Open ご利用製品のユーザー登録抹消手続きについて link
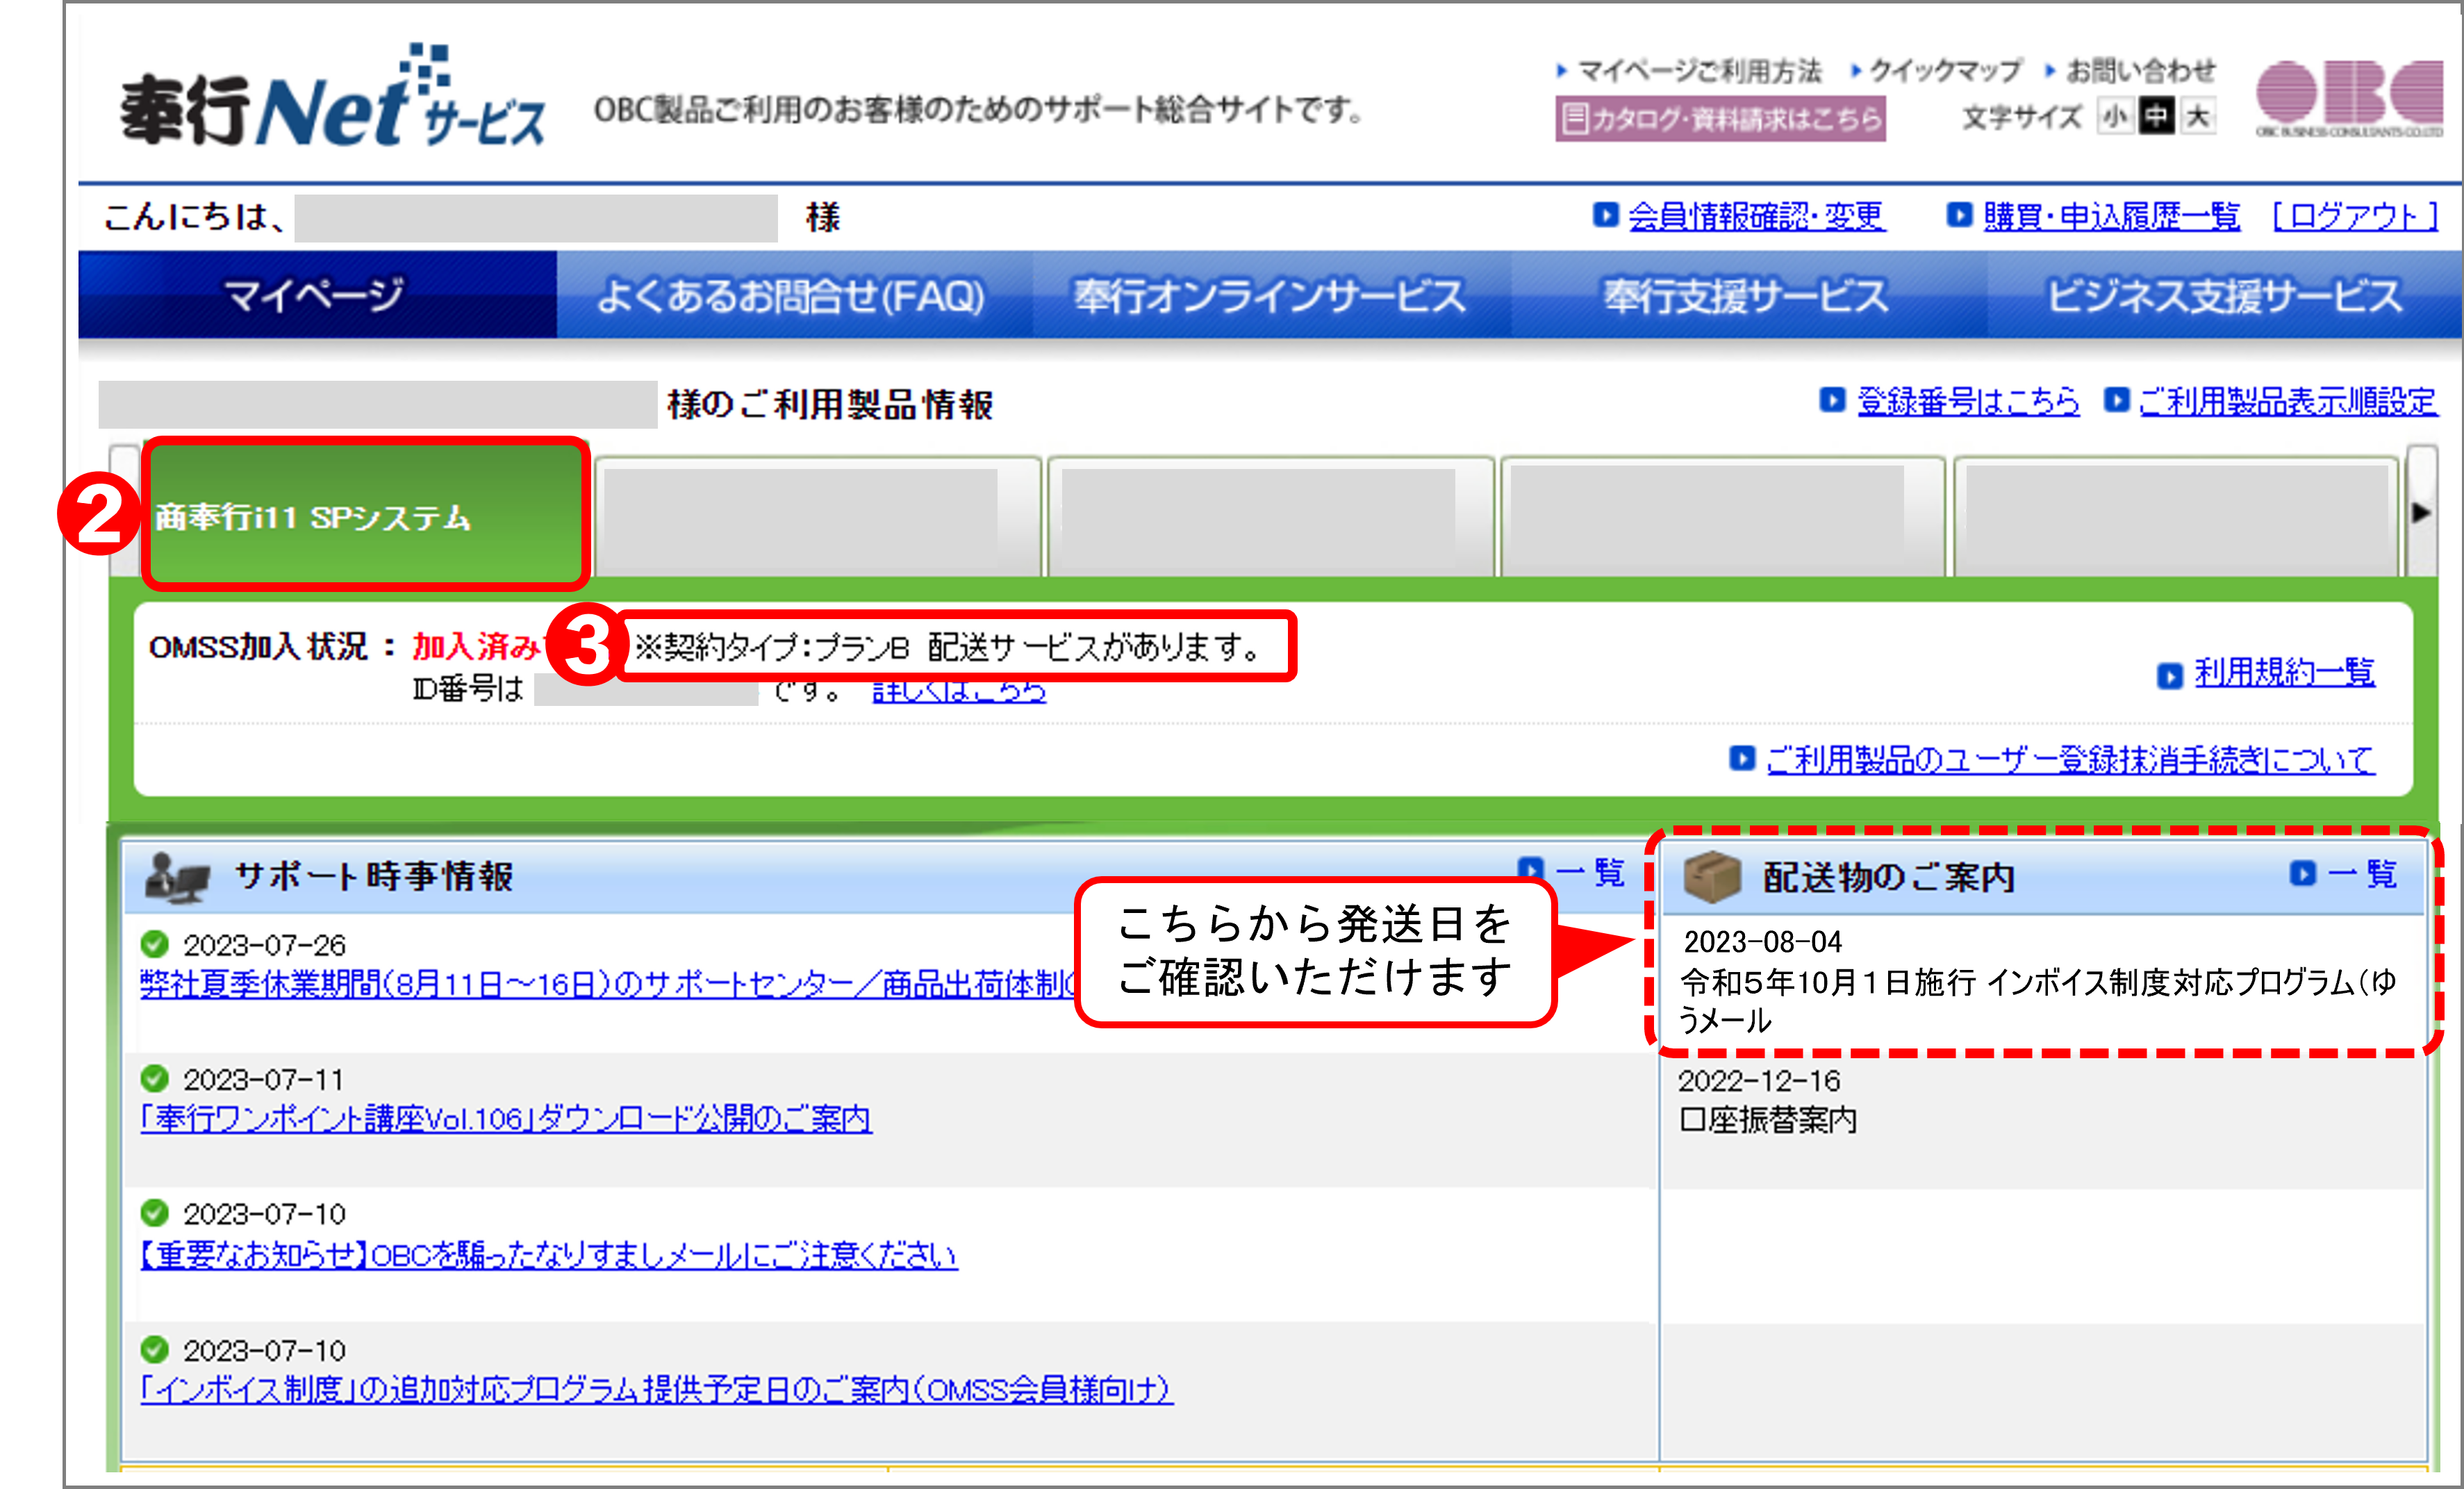 click(x=2070, y=759)
